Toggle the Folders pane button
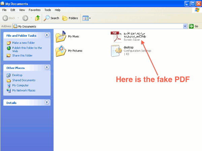This screenshot has height=151, width=202. (x=70, y=18)
